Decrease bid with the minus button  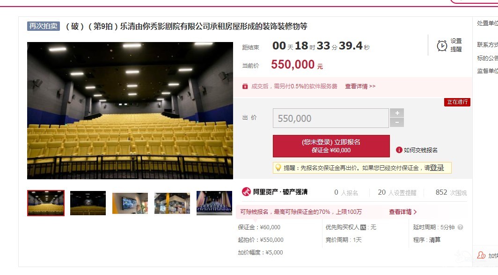(397, 122)
